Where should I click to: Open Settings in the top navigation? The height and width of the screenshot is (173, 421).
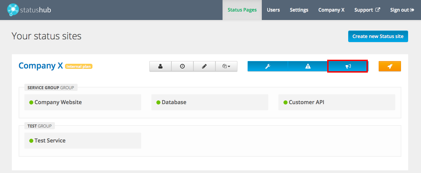(x=299, y=10)
